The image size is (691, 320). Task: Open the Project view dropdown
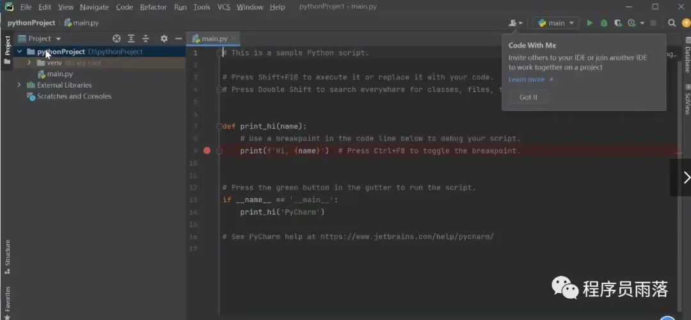pos(58,39)
